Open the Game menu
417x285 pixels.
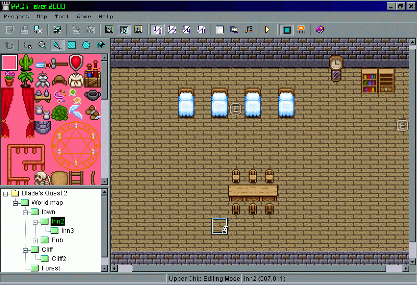click(84, 17)
